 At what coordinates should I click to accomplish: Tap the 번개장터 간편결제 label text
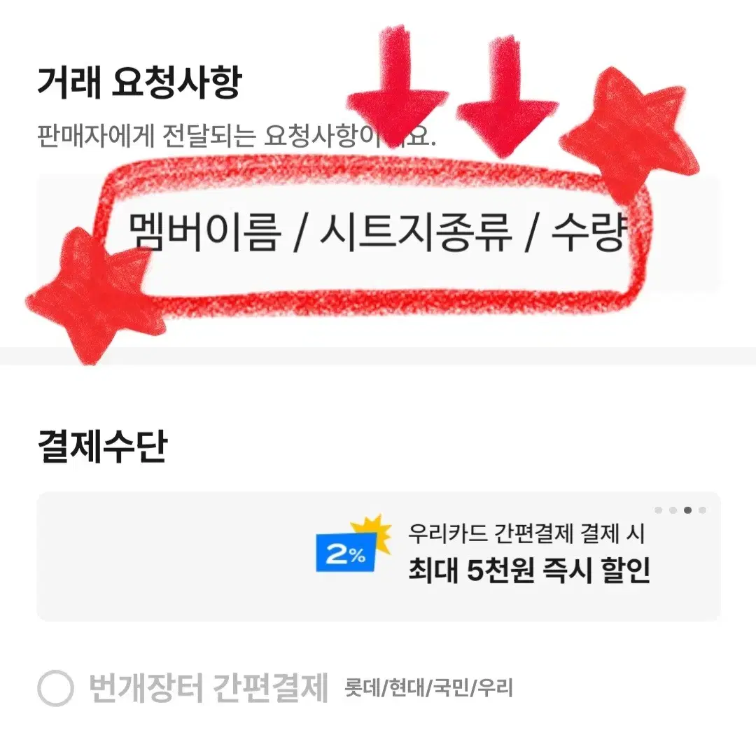(209, 688)
